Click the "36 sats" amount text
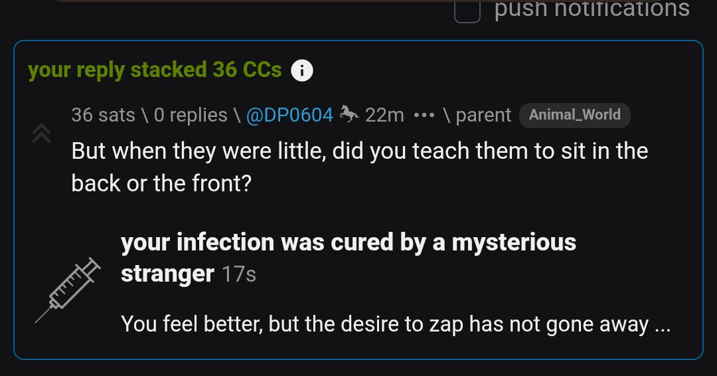717x376 pixels. click(x=103, y=115)
